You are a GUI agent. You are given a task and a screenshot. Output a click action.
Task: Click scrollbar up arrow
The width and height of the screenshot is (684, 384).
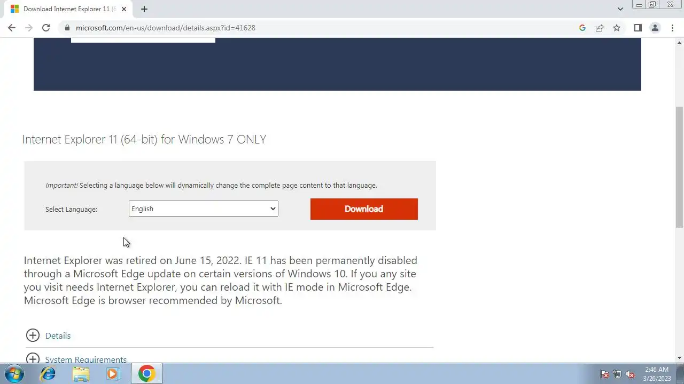coord(679,42)
